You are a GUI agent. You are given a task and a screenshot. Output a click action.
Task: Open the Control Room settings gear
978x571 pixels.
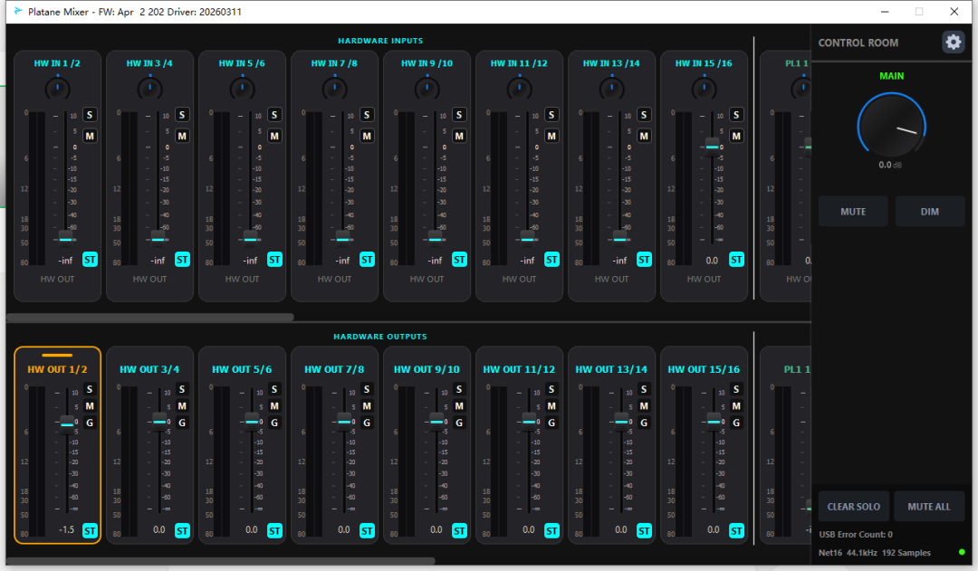click(x=953, y=43)
